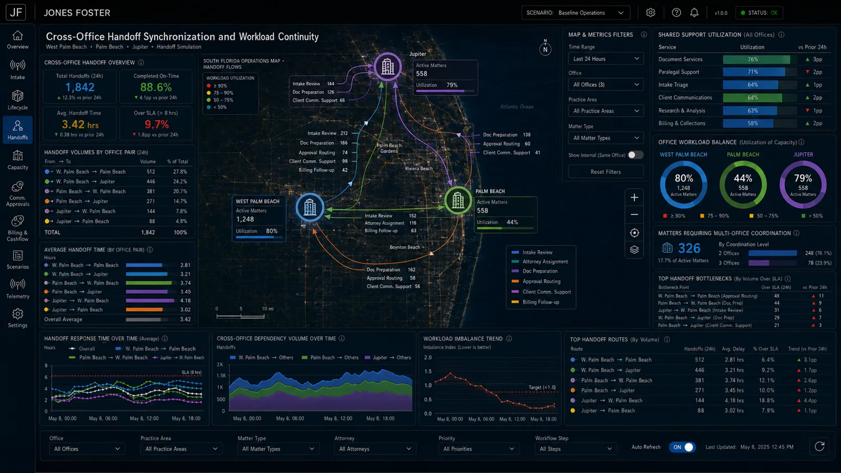Toggle Approval Routing in map legend
The image size is (841, 473).
point(536,282)
